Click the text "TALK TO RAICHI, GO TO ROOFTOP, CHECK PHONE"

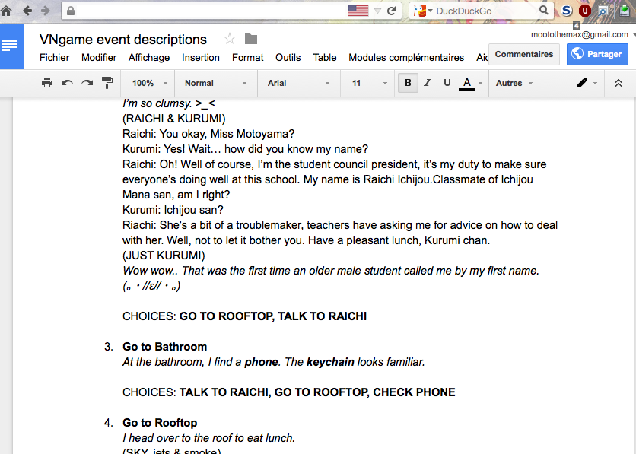[x=317, y=393]
